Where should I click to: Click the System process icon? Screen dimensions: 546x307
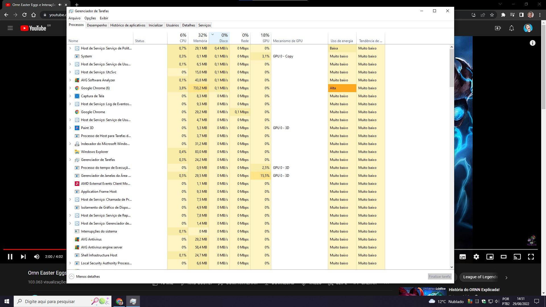(x=77, y=56)
